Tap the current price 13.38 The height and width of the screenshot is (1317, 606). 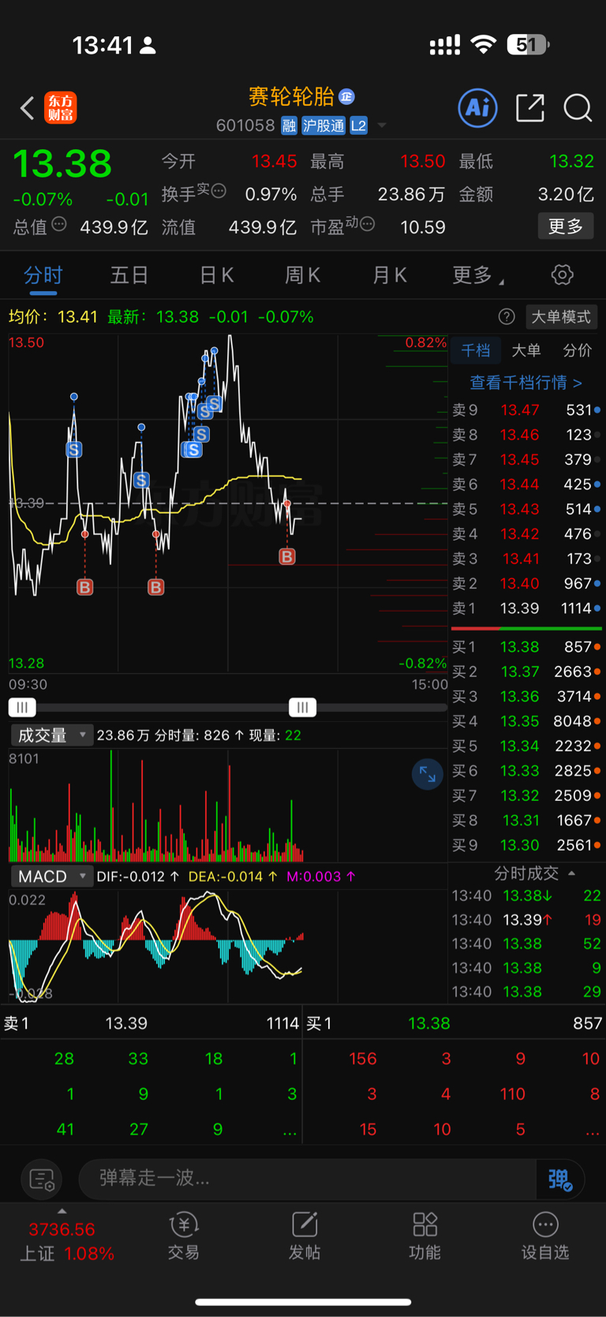point(62,164)
